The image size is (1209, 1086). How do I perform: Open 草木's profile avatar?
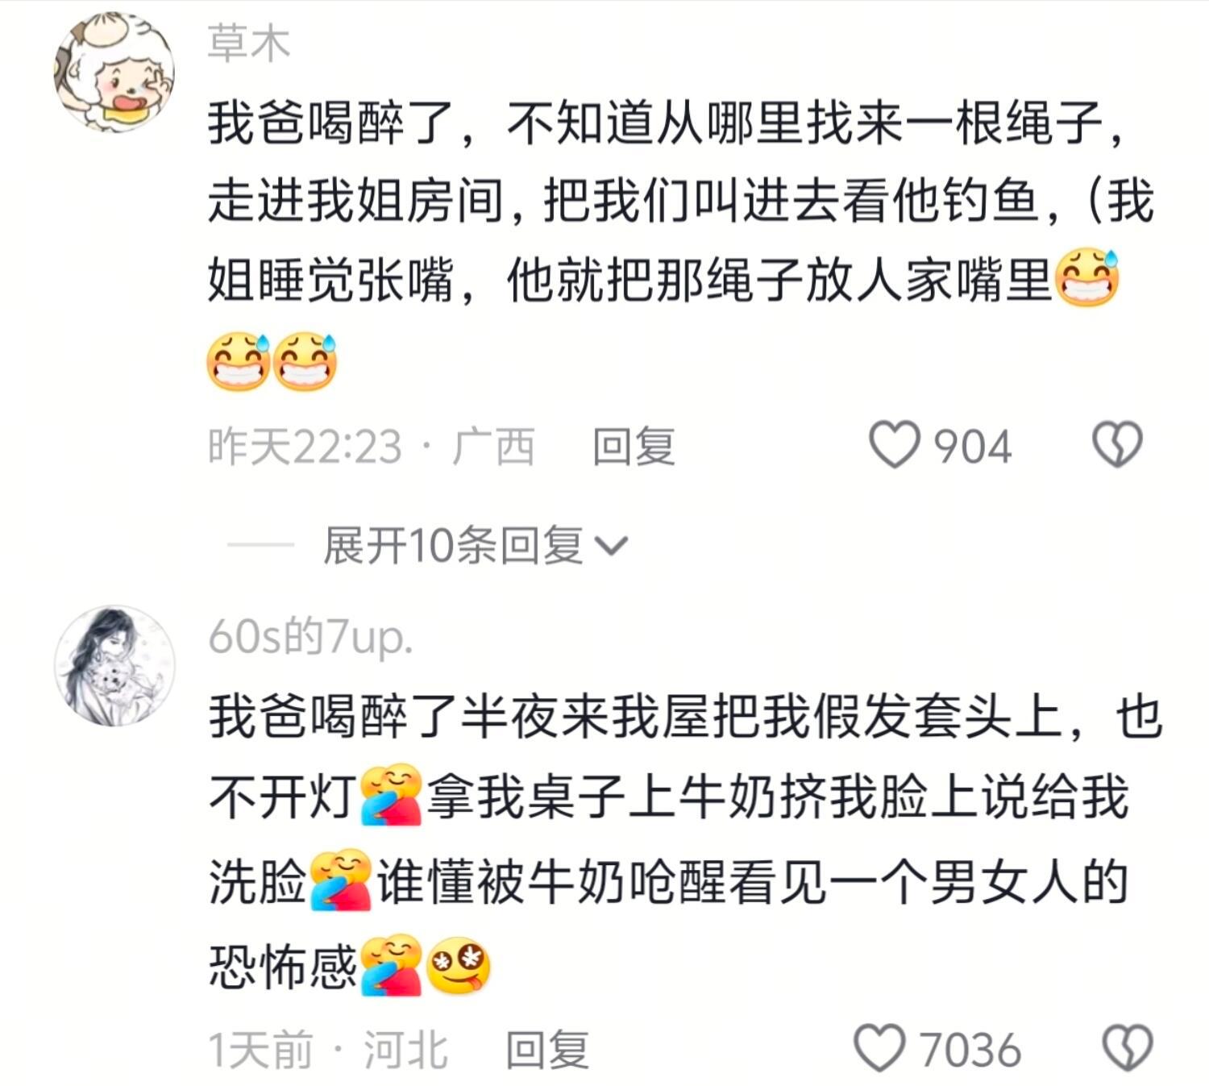(x=114, y=72)
